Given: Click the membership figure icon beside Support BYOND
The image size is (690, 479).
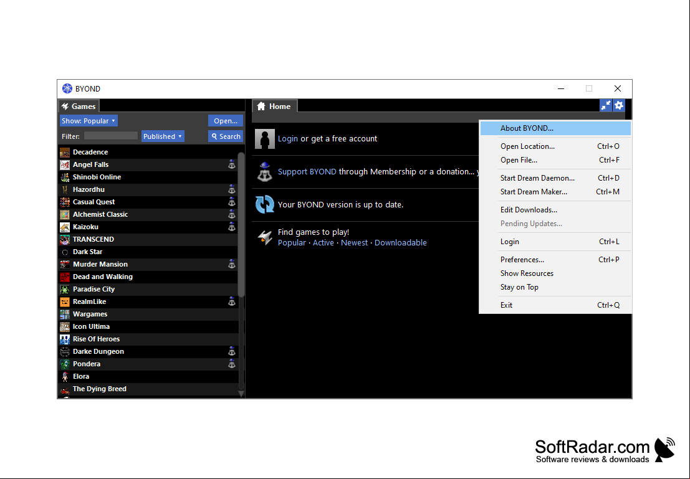Looking at the screenshot, I should (264, 172).
